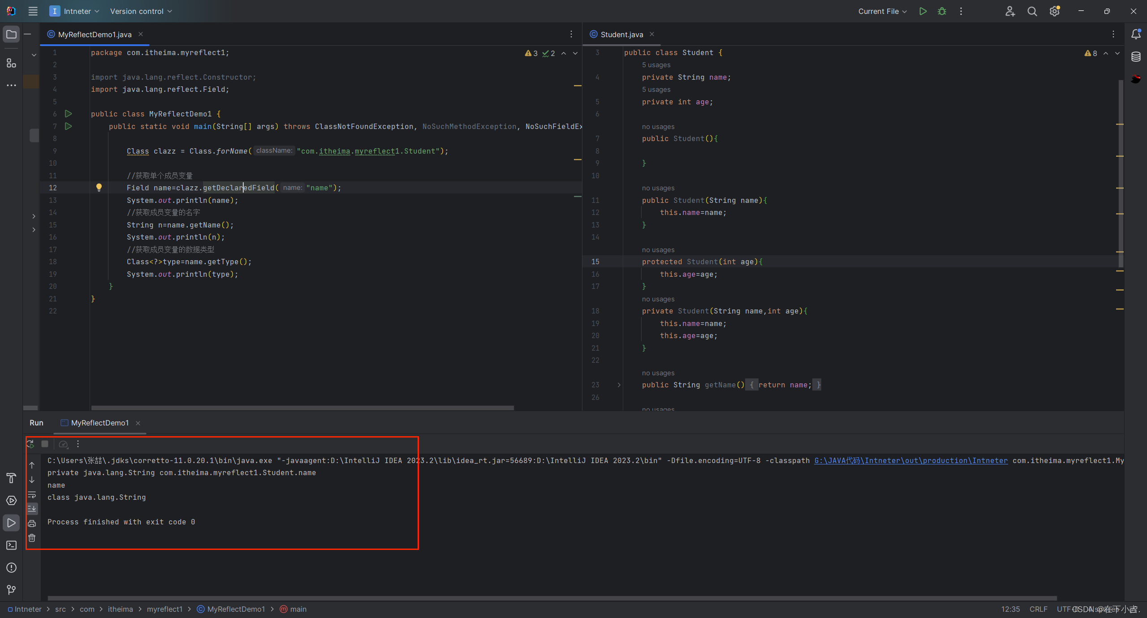Open right editor tab options menu
The width and height of the screenshot is (1147, 618).
[1113, 34]
